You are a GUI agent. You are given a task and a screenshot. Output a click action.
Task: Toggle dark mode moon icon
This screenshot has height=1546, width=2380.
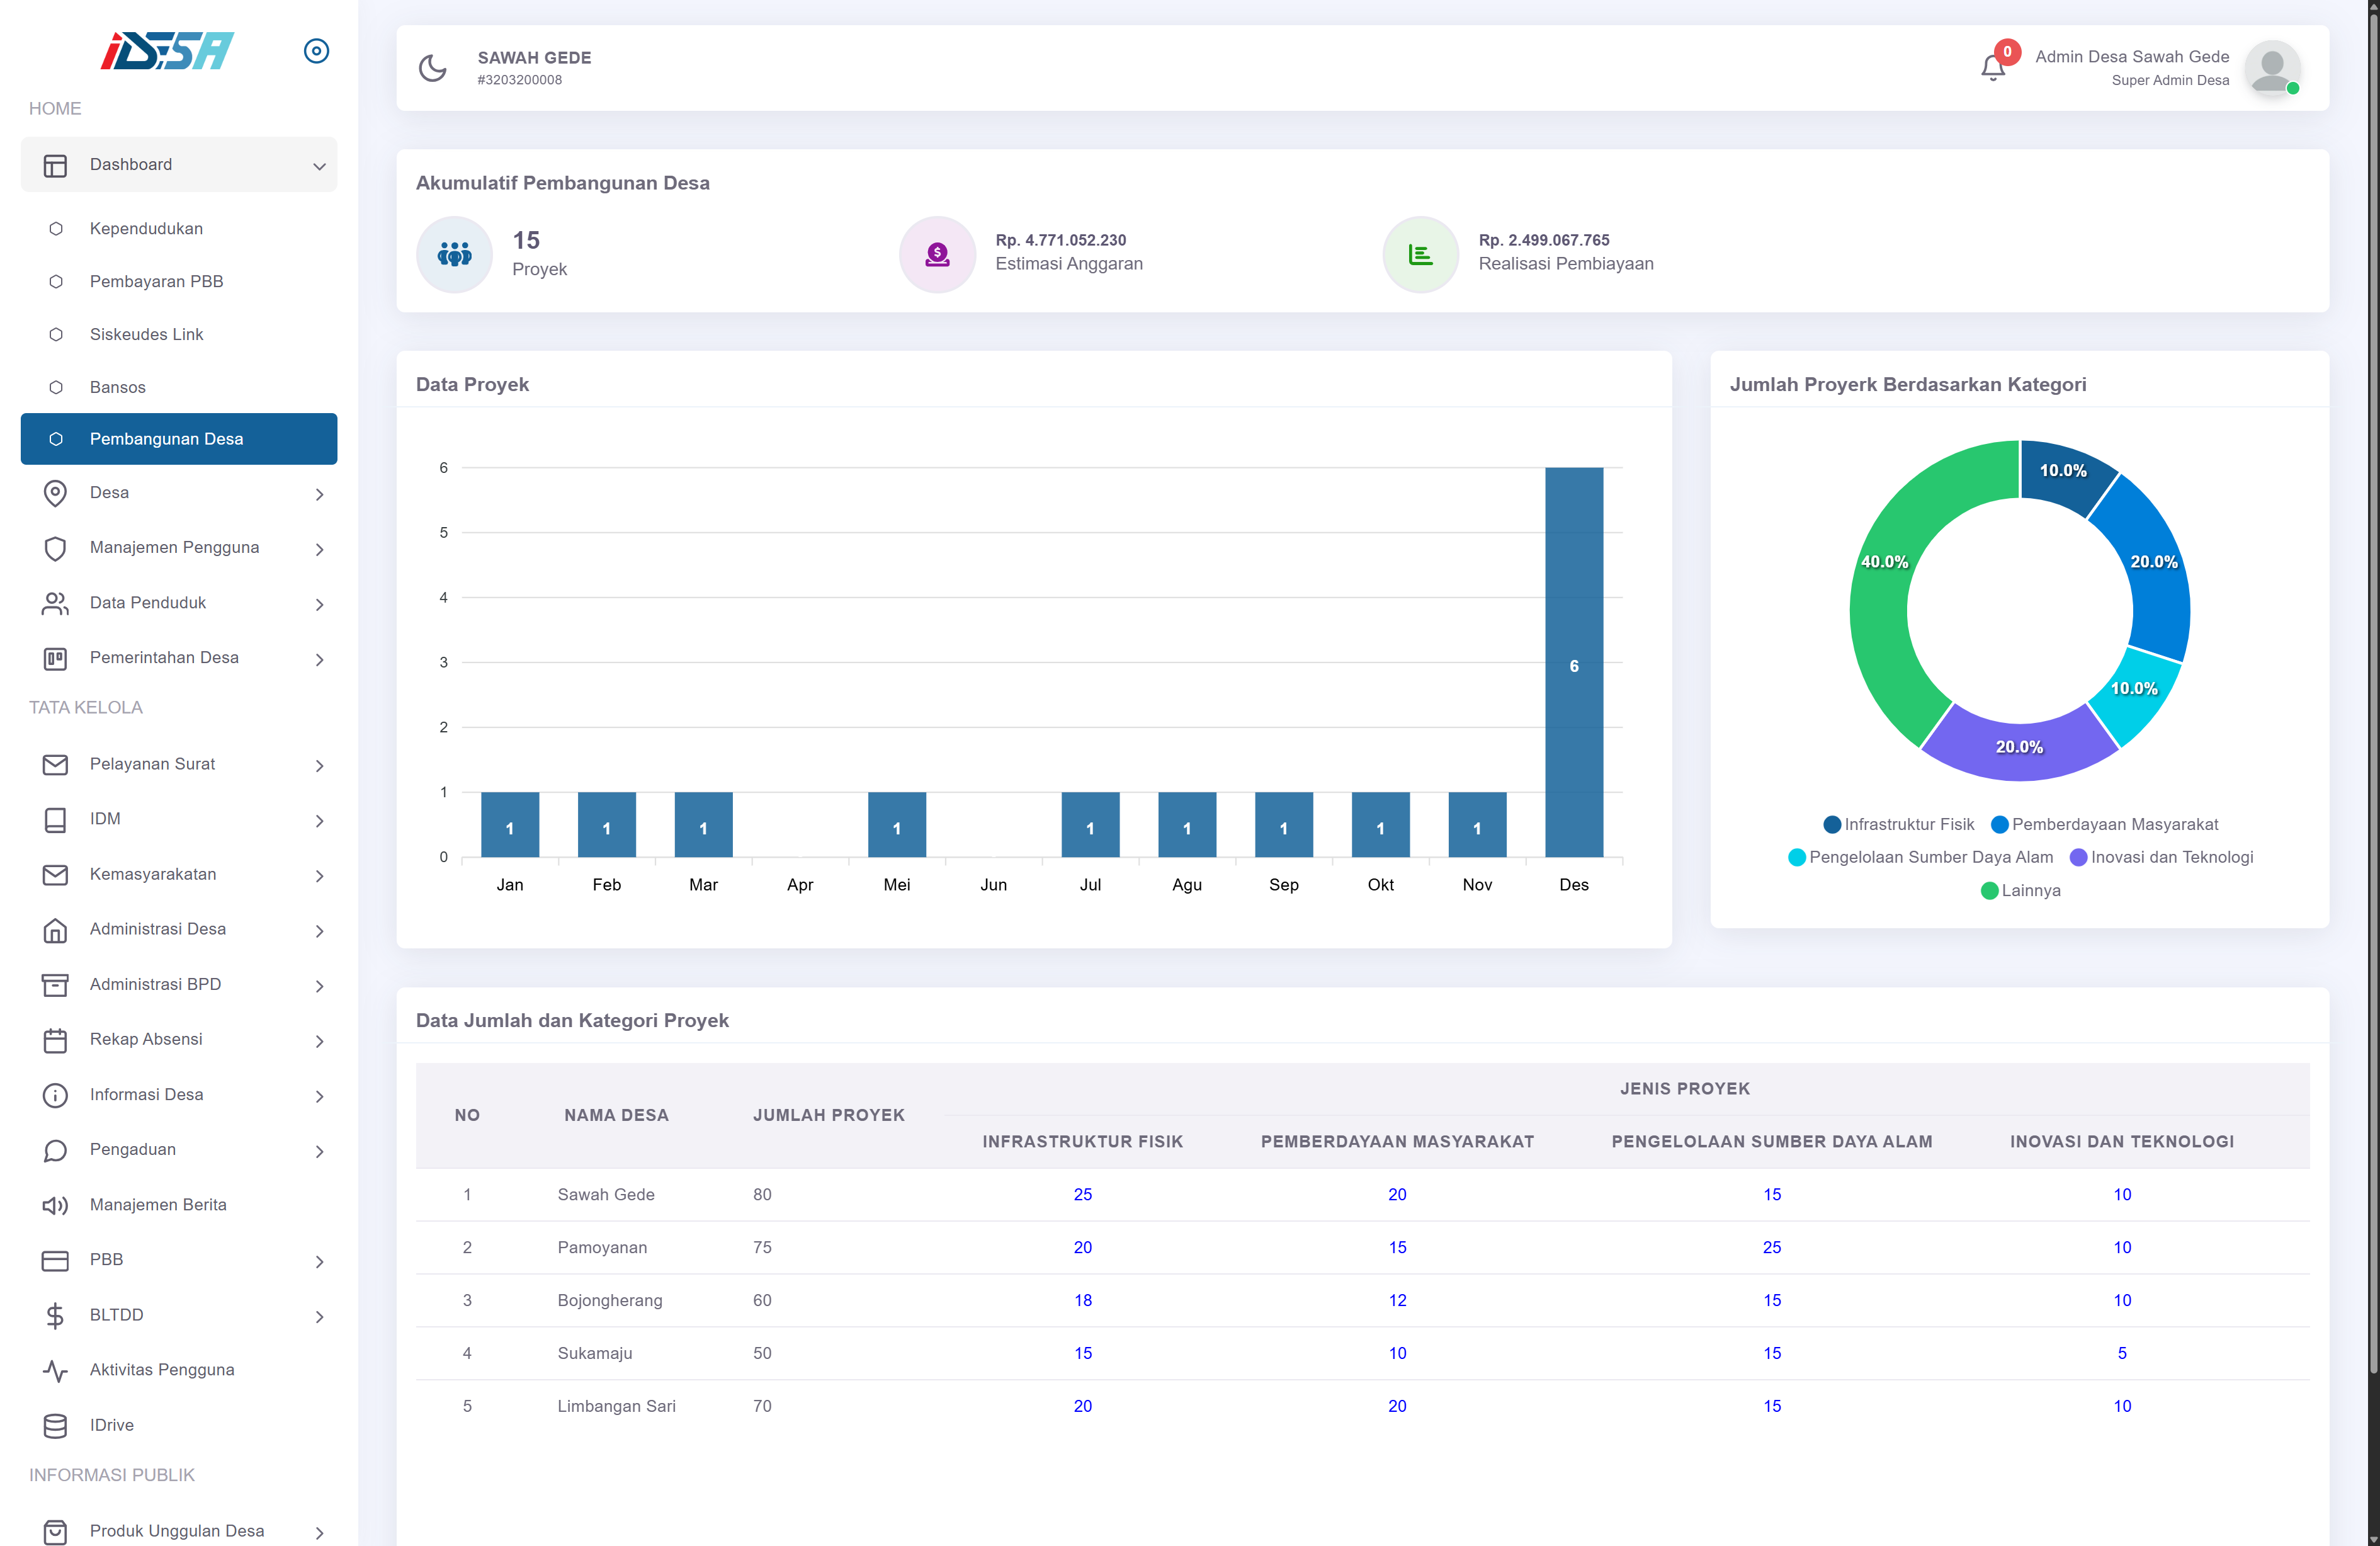pyautogui.click(x=432, y=68)
